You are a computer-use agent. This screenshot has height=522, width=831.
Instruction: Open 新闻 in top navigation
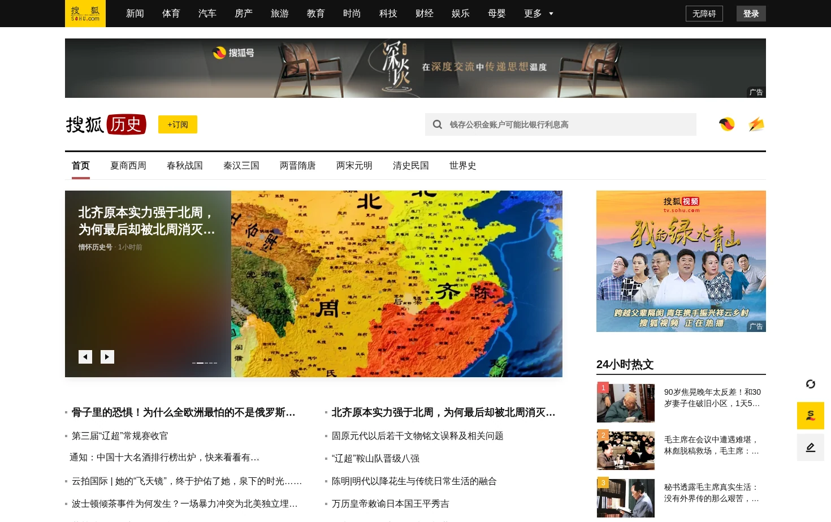[x=135, y=14]
